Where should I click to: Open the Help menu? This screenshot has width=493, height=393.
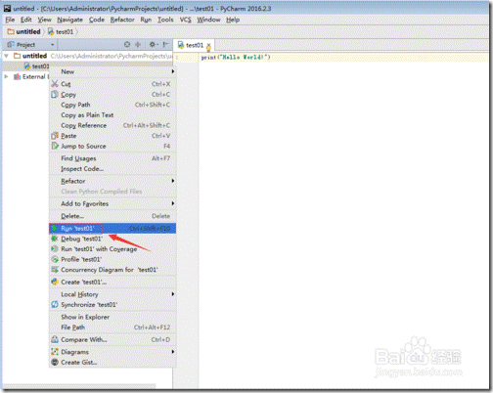click(x=233, y=20)
